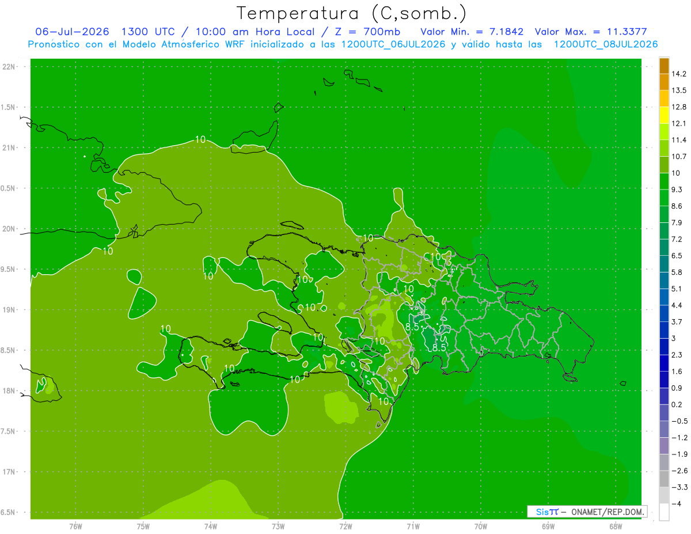Click the legend value 6.5
The width and height of the screenshot is (691, 534).
[677, 256]
